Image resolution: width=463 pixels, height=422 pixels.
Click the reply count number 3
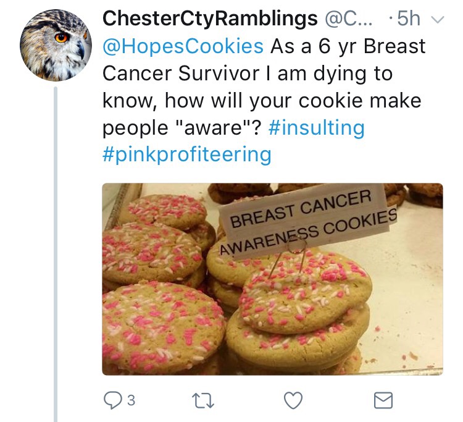point(131,401)
